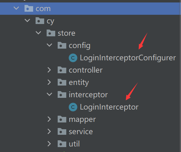The height and width of the screenshot is (152, 181).
Task: Expand the controller package
Action: (x=49, y=70)
